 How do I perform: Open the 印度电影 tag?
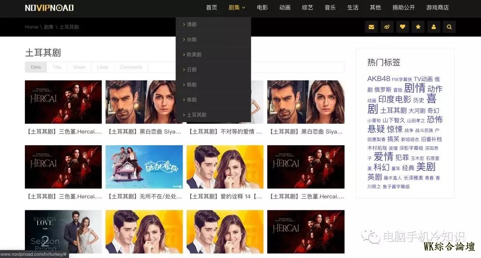click(x=395, y=99)
